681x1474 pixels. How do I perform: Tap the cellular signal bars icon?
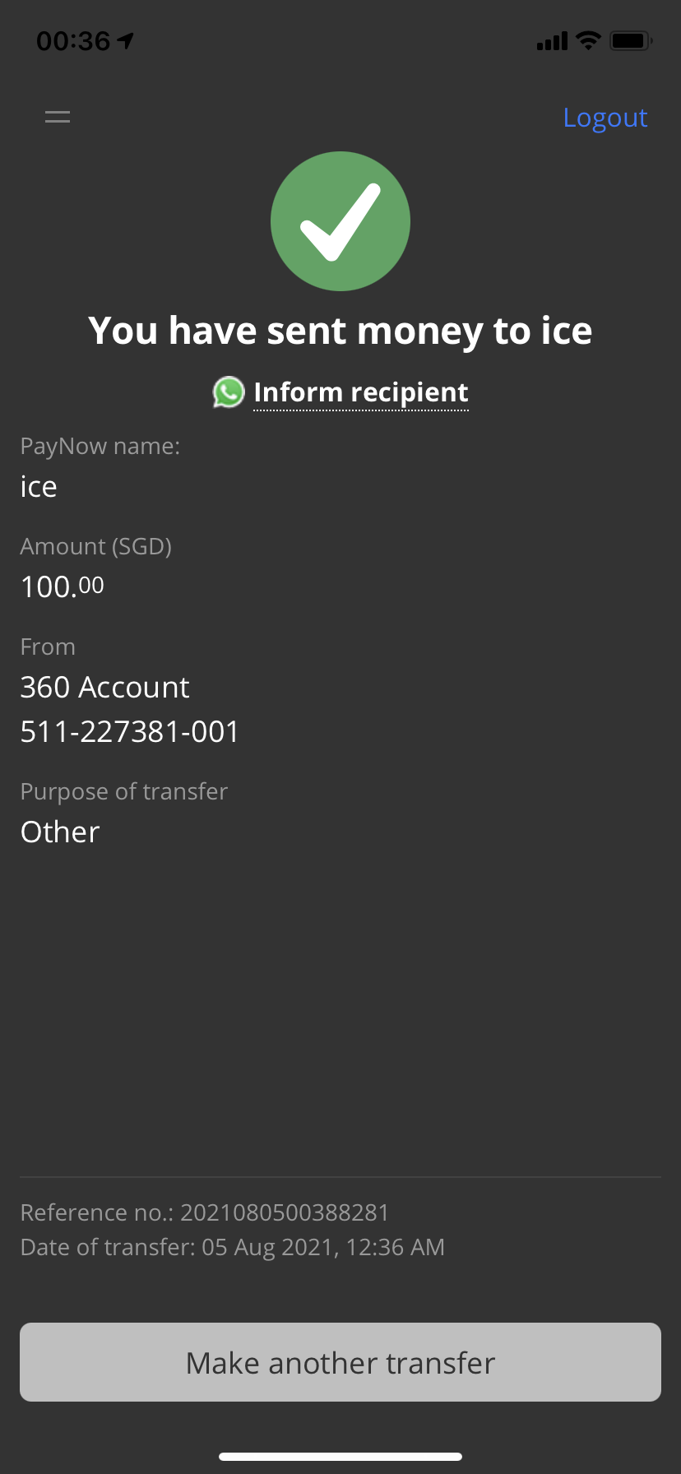click(552, 41)
